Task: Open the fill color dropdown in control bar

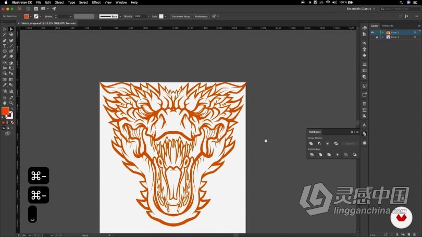Action: [30, 17]
